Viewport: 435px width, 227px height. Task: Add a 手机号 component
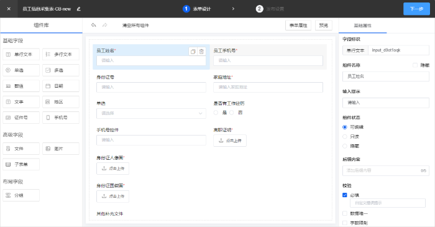61,118
